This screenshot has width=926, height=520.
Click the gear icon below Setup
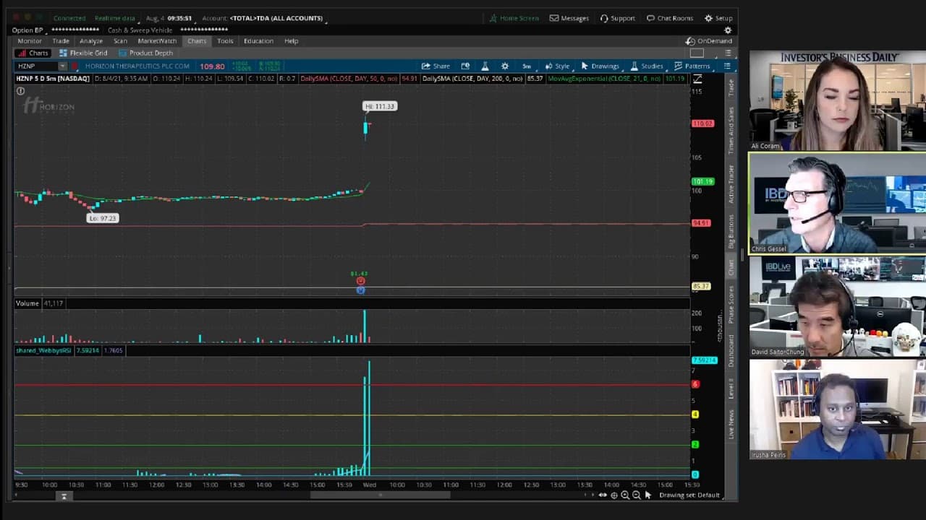click(728, 30)
